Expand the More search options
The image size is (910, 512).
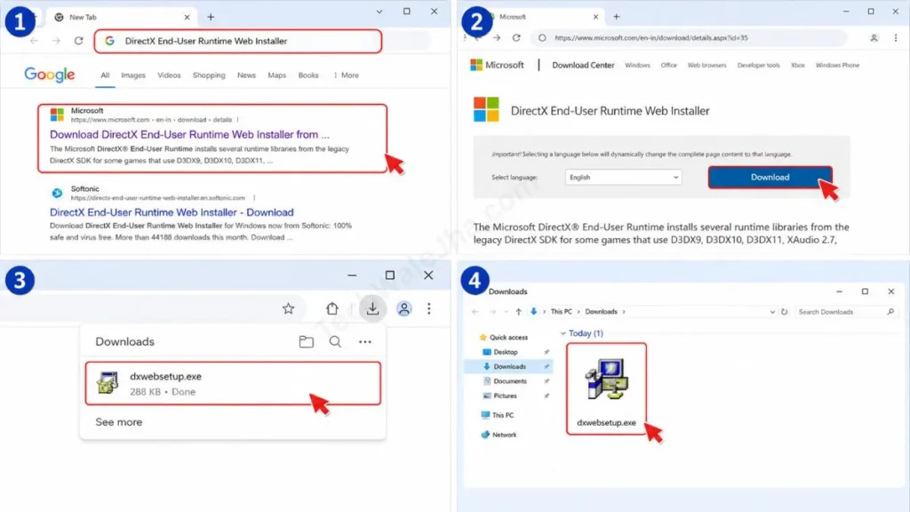pos(346,76)
